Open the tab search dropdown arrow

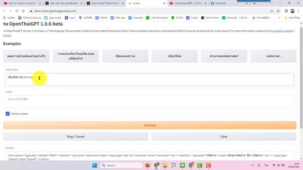[x=271, y=3]
